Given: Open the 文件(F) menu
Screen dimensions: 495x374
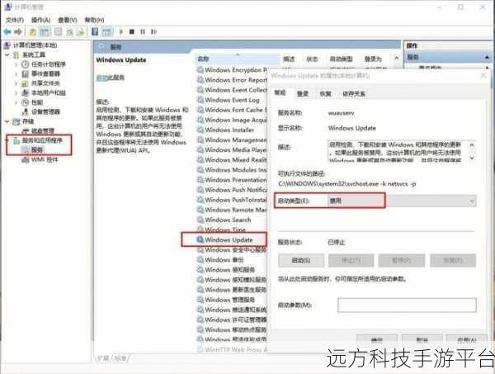Looking at the screenshot, I should coord(15,20).
